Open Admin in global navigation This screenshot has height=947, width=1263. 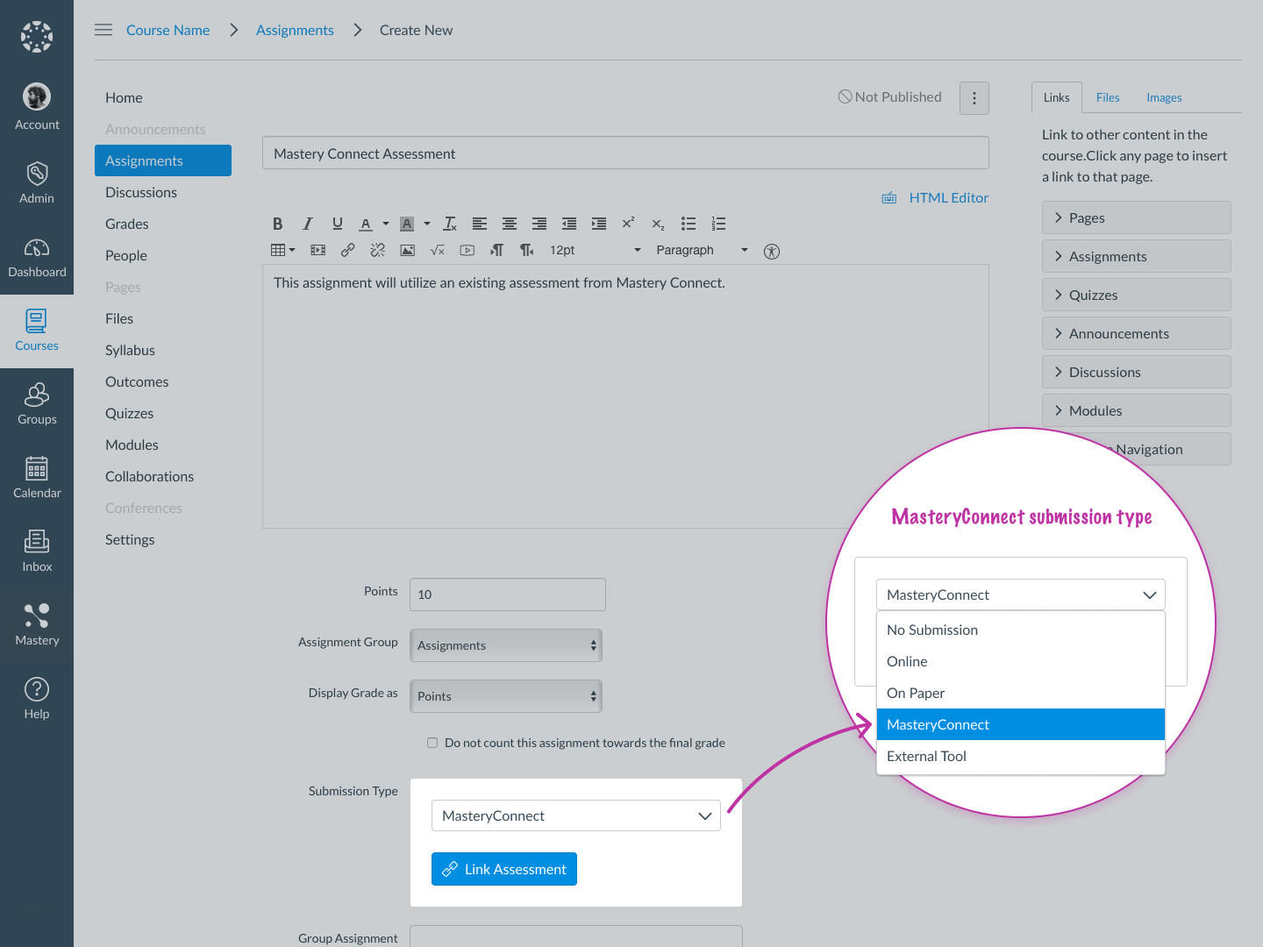click(37, 182)
